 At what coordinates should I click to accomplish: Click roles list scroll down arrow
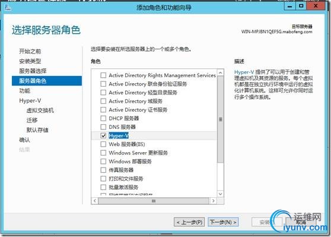tap(221, 194)
